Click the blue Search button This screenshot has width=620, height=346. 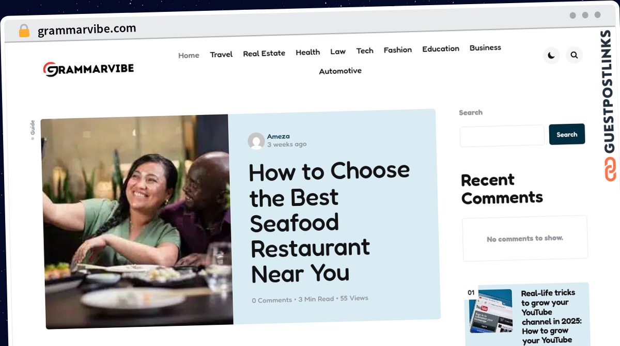(x=567, y=134)
